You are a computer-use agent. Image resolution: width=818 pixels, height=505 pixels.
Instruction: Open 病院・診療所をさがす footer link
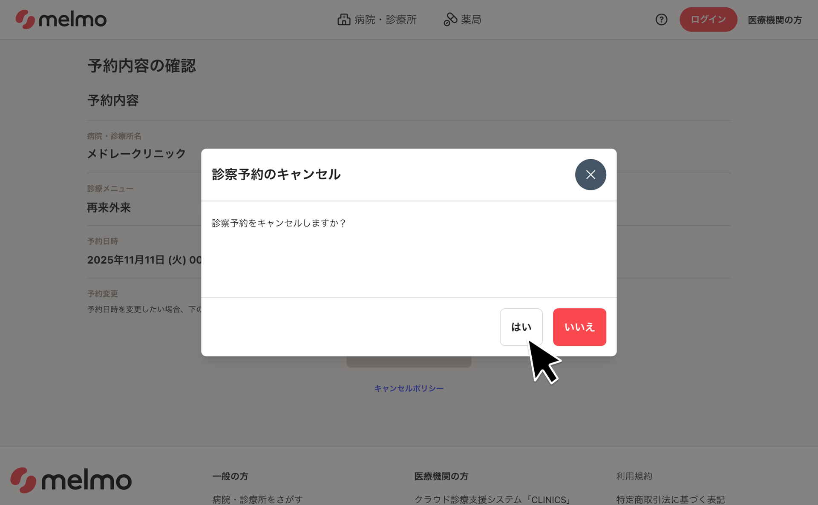click(x=258, y=499)
